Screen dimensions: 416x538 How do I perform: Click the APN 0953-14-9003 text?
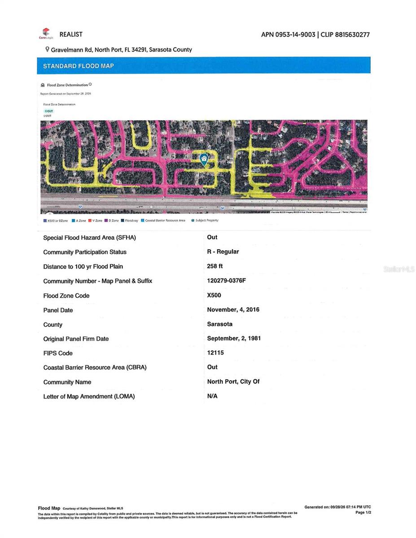[x=288, y=35]
